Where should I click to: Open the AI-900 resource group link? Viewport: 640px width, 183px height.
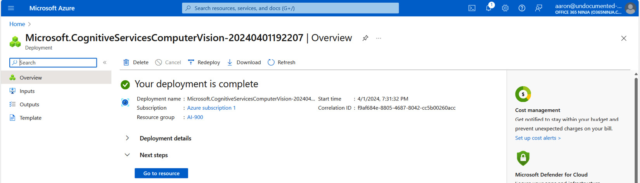point(195,117)
